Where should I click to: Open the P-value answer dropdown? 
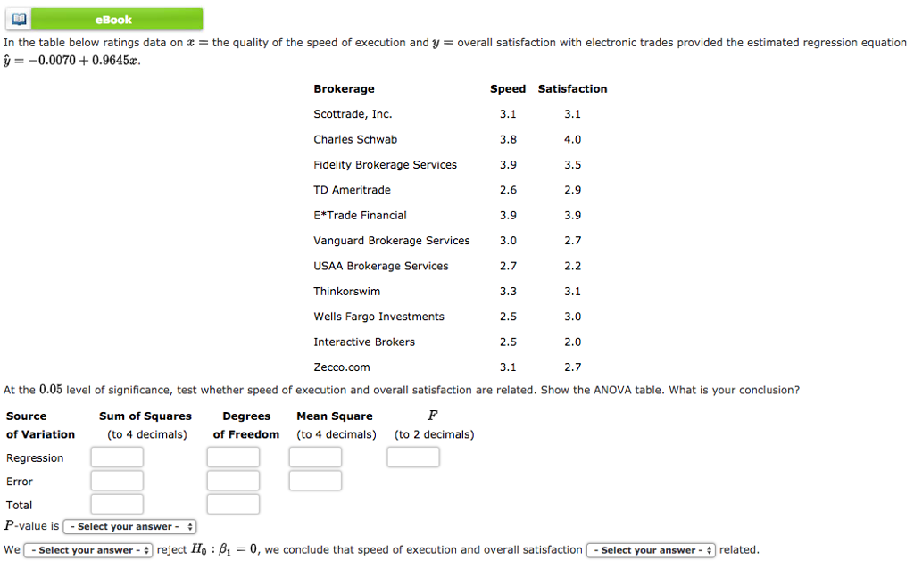coord(129,526)
